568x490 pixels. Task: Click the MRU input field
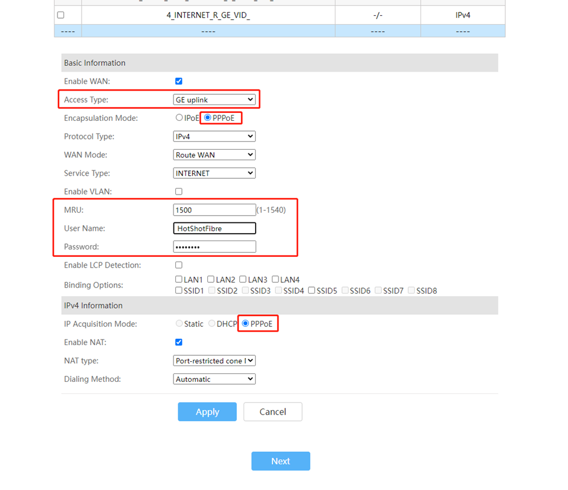point(215,210)
